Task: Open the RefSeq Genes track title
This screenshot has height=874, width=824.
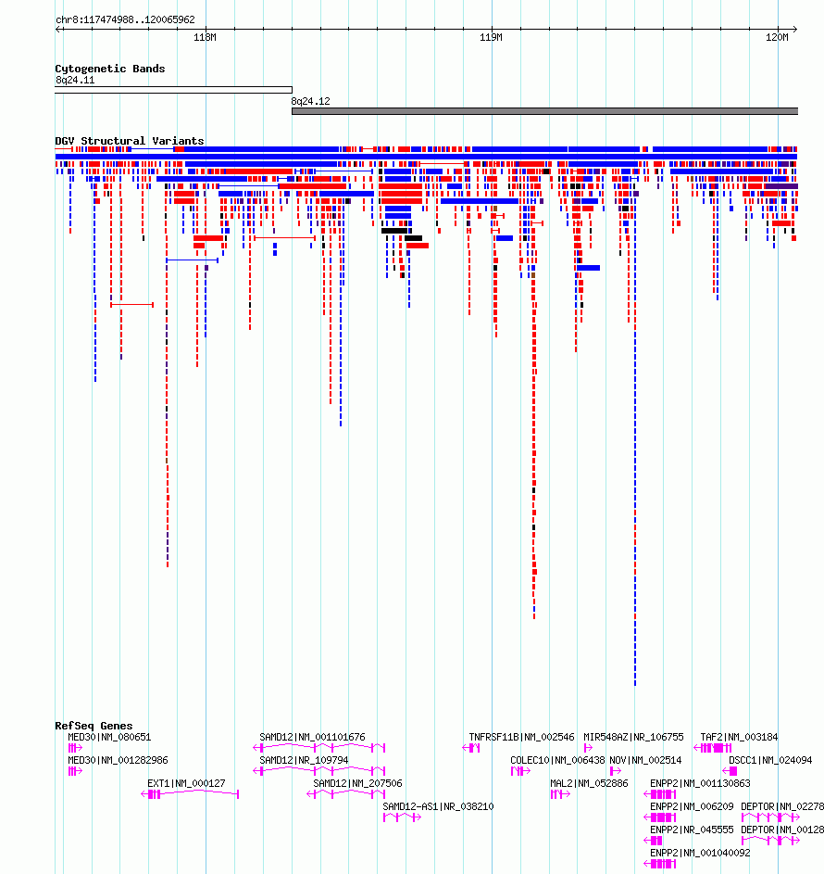Action: (94, 726)
